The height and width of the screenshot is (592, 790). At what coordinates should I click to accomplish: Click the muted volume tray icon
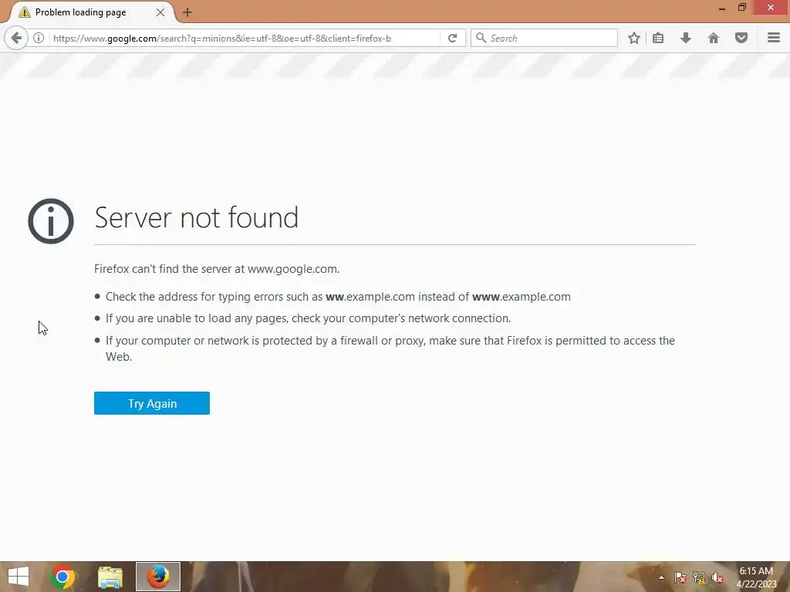(x=717, y=577)
